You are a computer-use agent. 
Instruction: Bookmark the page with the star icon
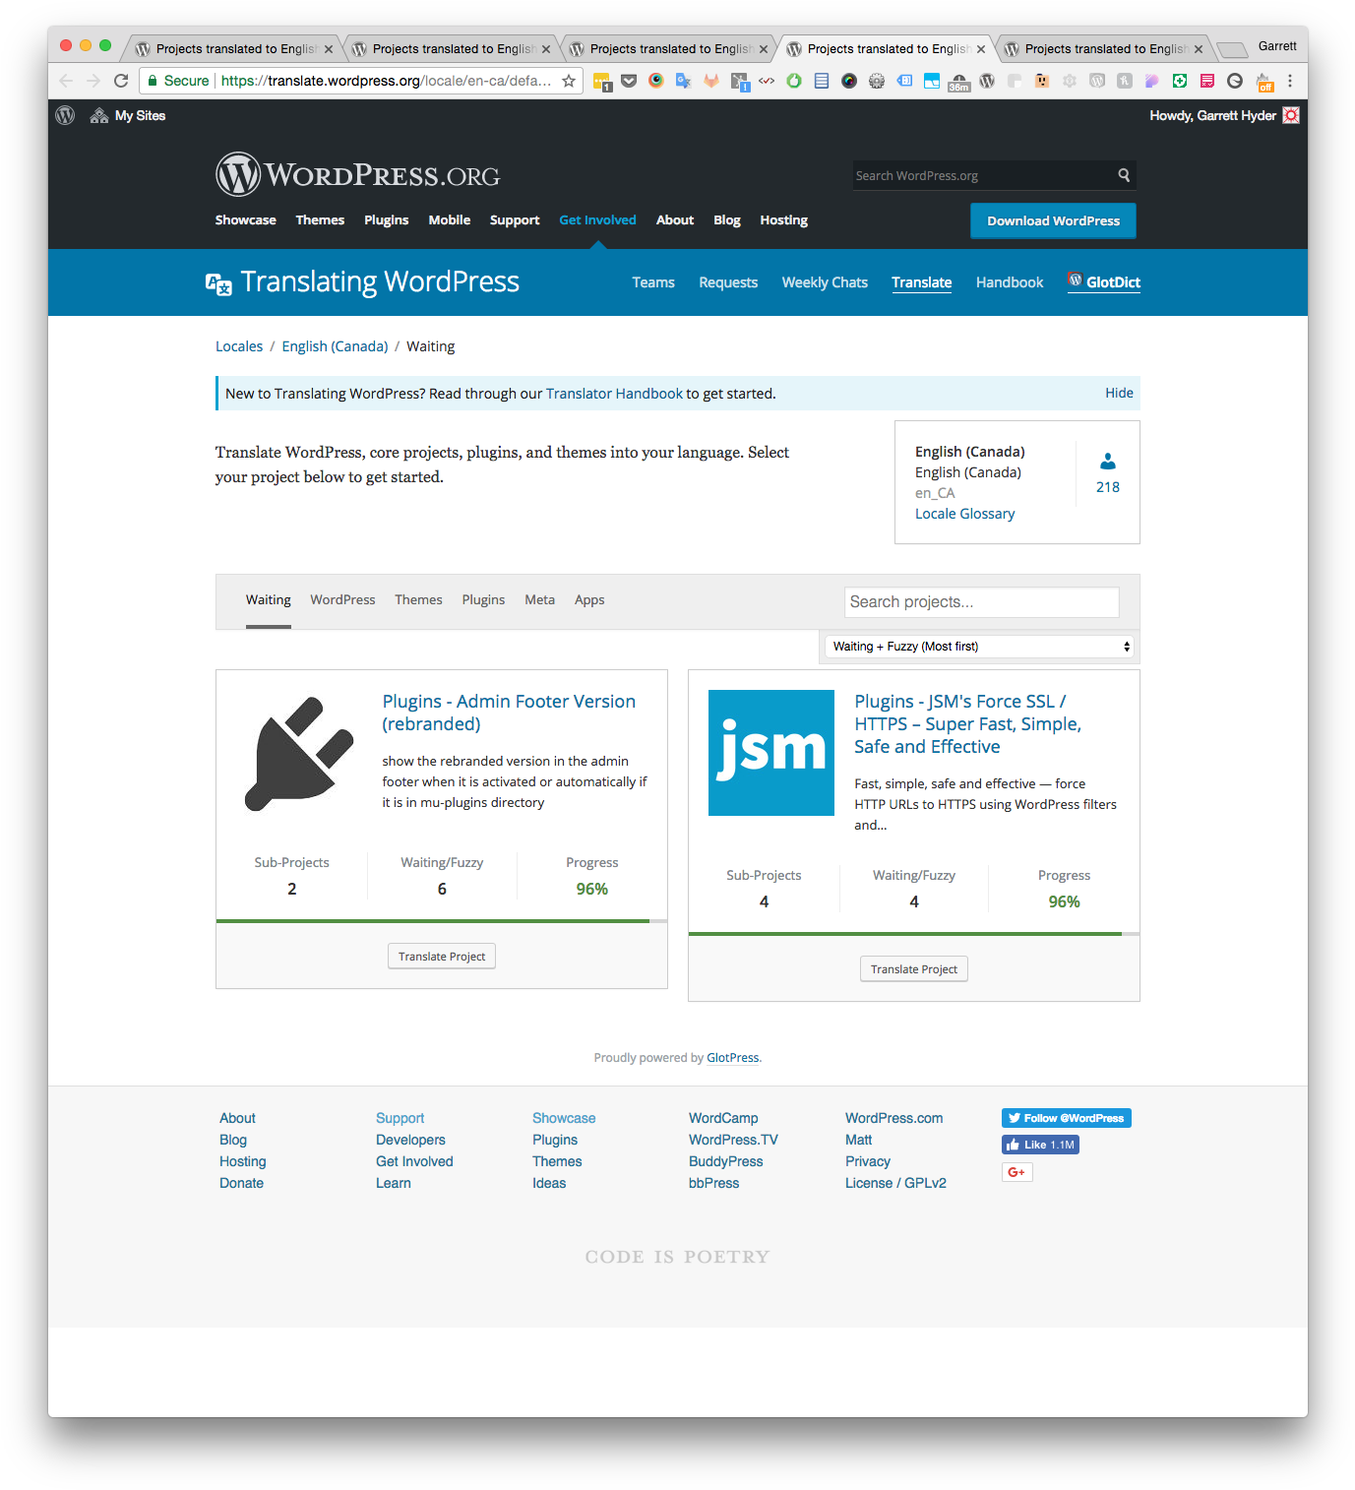569,81
